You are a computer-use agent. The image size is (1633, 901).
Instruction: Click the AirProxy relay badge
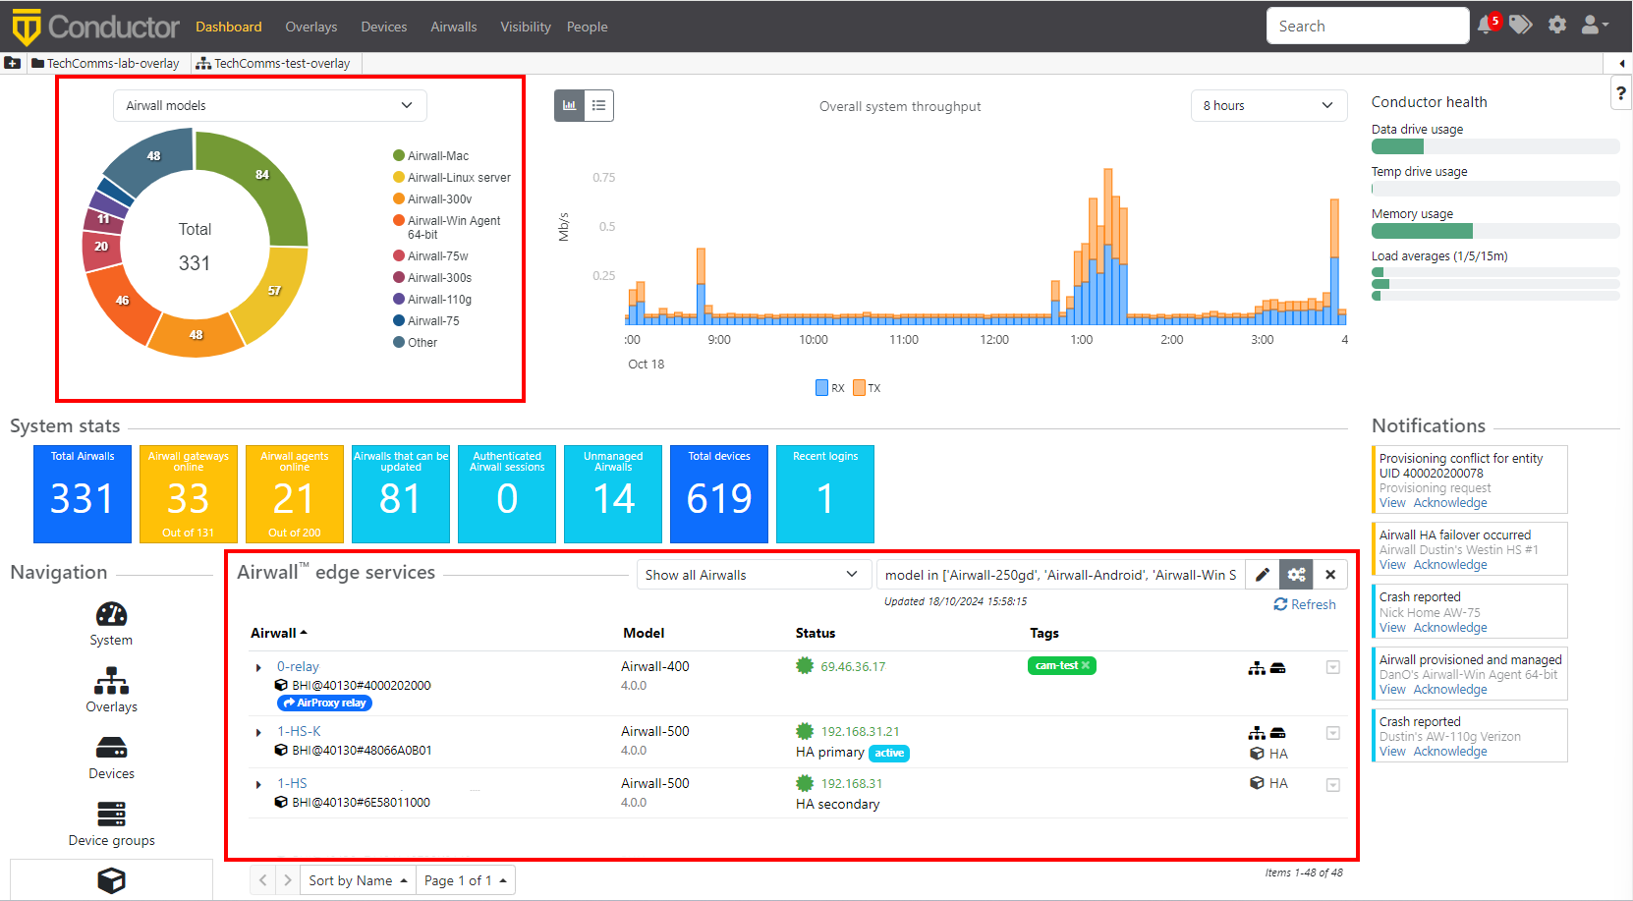coord(324,703)
